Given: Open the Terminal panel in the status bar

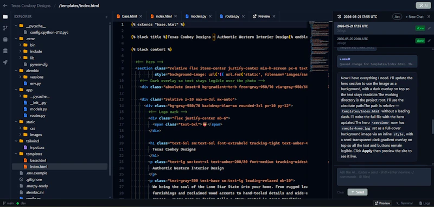Looking at the screenshot, I should 404,203.
